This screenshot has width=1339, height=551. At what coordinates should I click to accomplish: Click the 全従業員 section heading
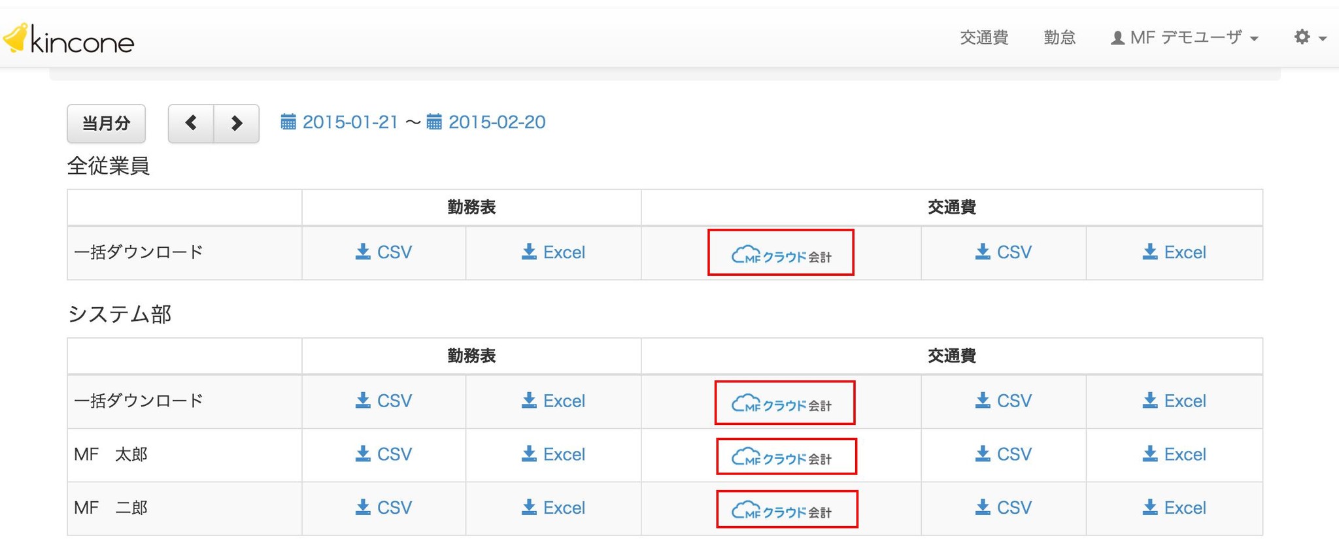[109, 166]
